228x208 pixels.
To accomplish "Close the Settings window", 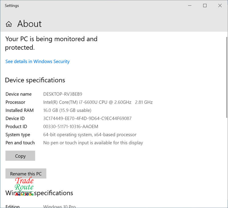I will pyautogui.click(x=220, y=6).
